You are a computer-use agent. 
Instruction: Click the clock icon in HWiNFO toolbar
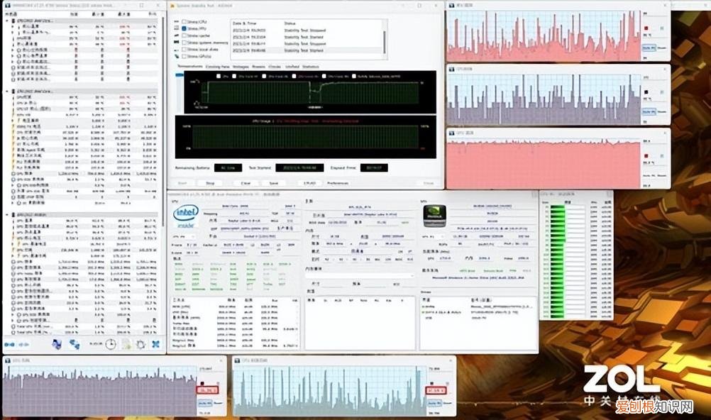click(x=111, y=344)
